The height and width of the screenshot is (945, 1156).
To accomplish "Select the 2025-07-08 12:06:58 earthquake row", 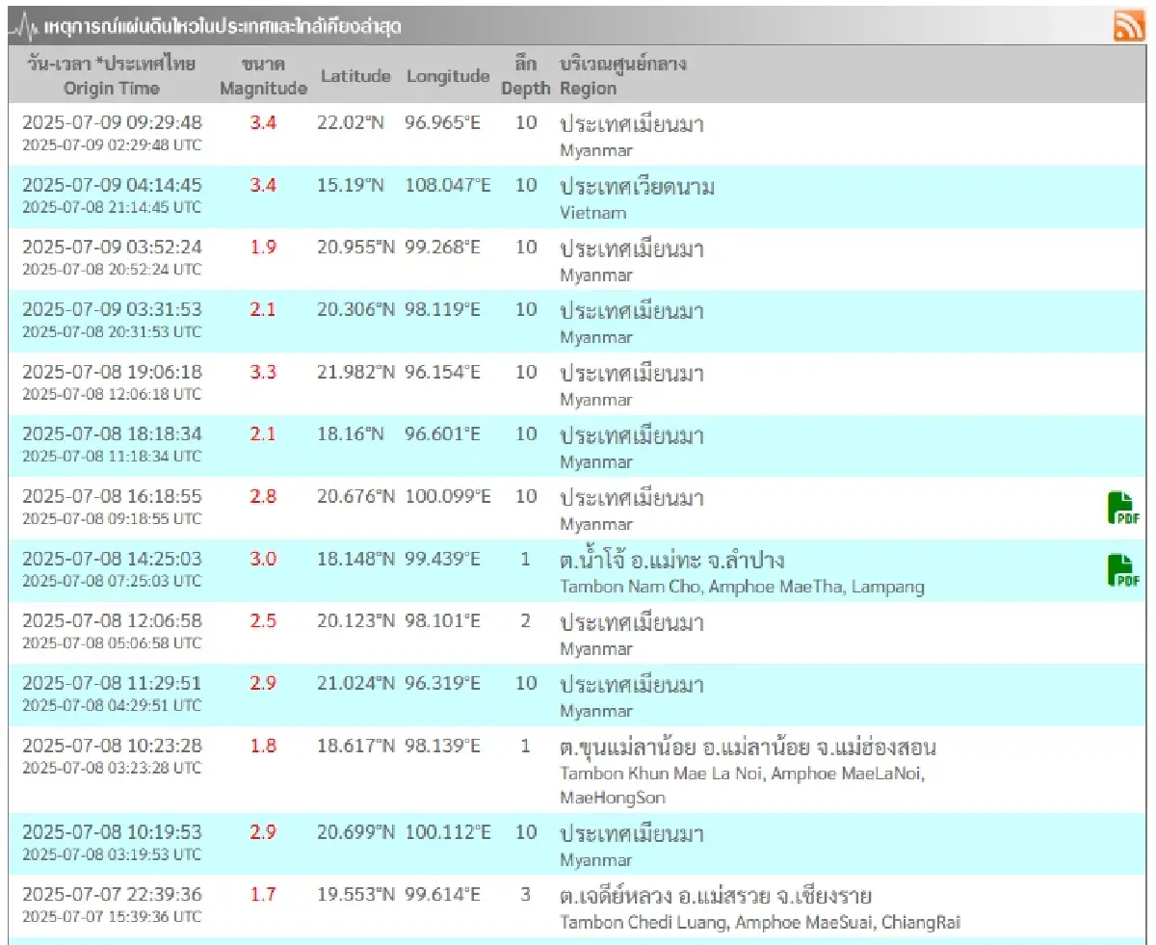I will click(x=112, y=621).
